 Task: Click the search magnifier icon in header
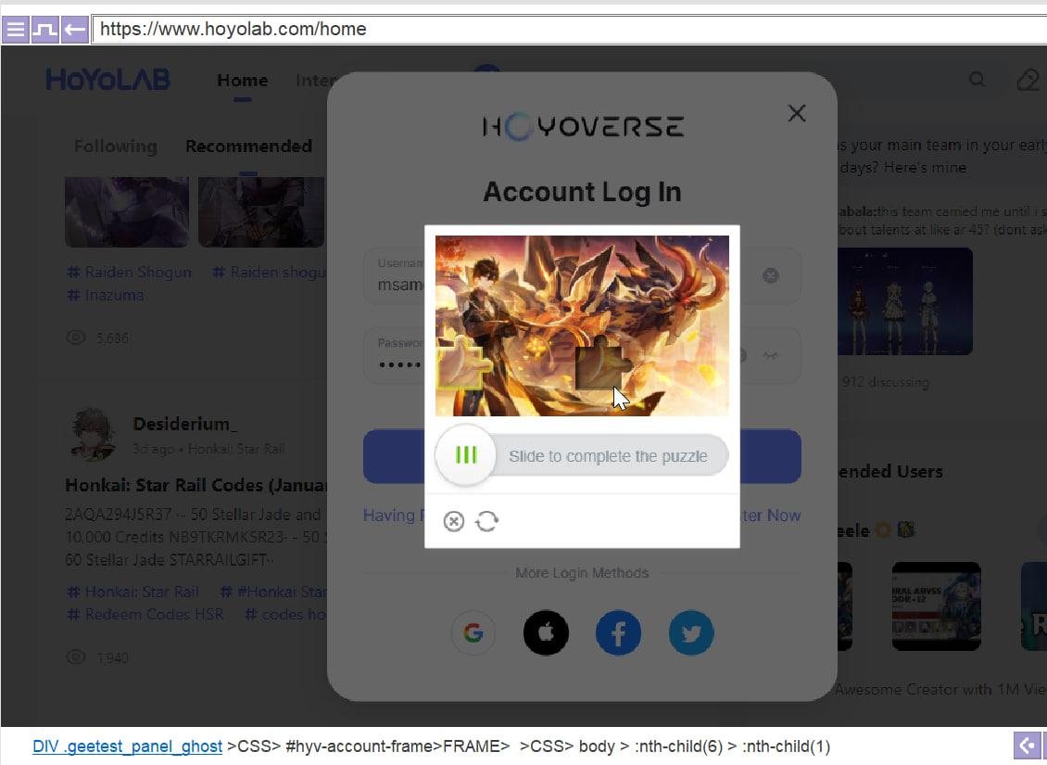point(978,81)
